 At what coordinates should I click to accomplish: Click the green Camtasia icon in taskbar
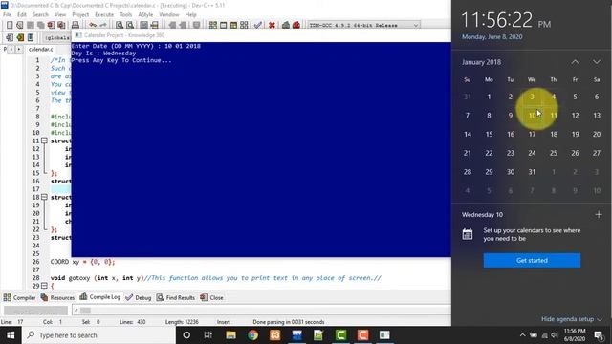click(x=340, y=335)
